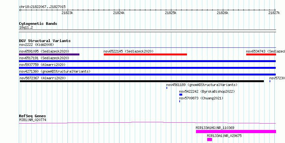The image size is (285, 143).
Task: Select the 18q11.2 band label
Action: [x=26, y=28]
